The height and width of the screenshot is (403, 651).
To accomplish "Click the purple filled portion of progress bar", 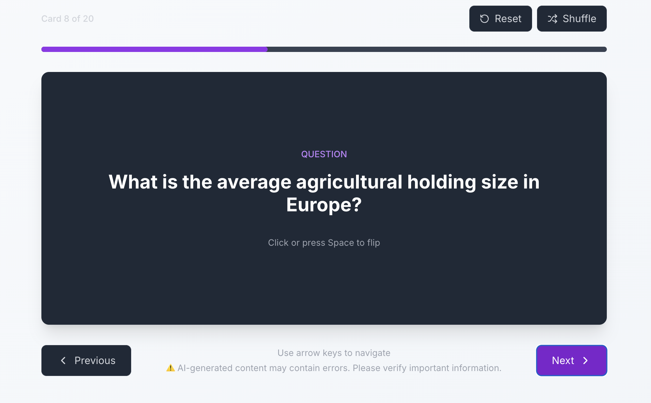I will [154, 49].
